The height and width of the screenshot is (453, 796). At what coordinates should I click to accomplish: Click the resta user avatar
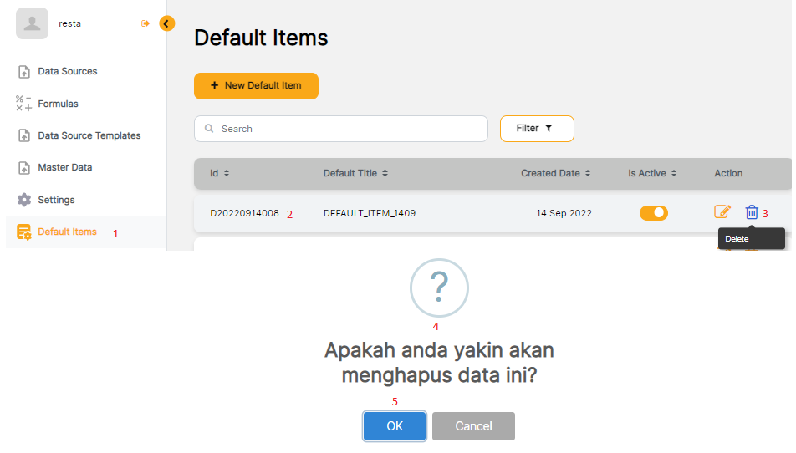click(x=32, y=23)
